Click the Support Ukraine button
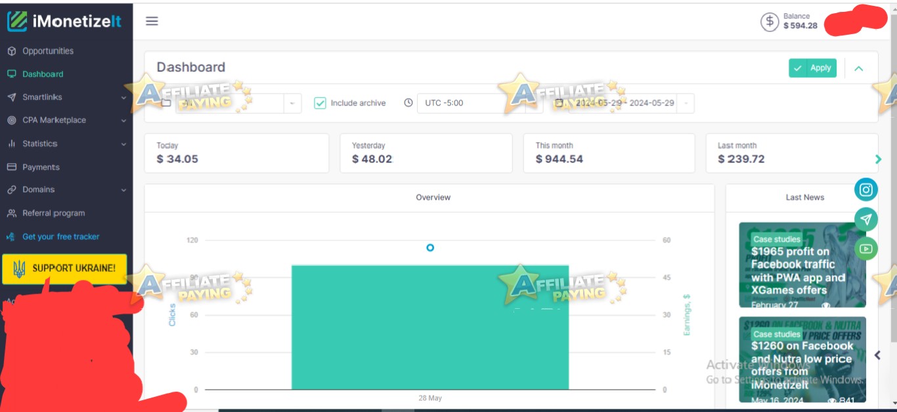The image size is (897, 412). pos(64,268)
